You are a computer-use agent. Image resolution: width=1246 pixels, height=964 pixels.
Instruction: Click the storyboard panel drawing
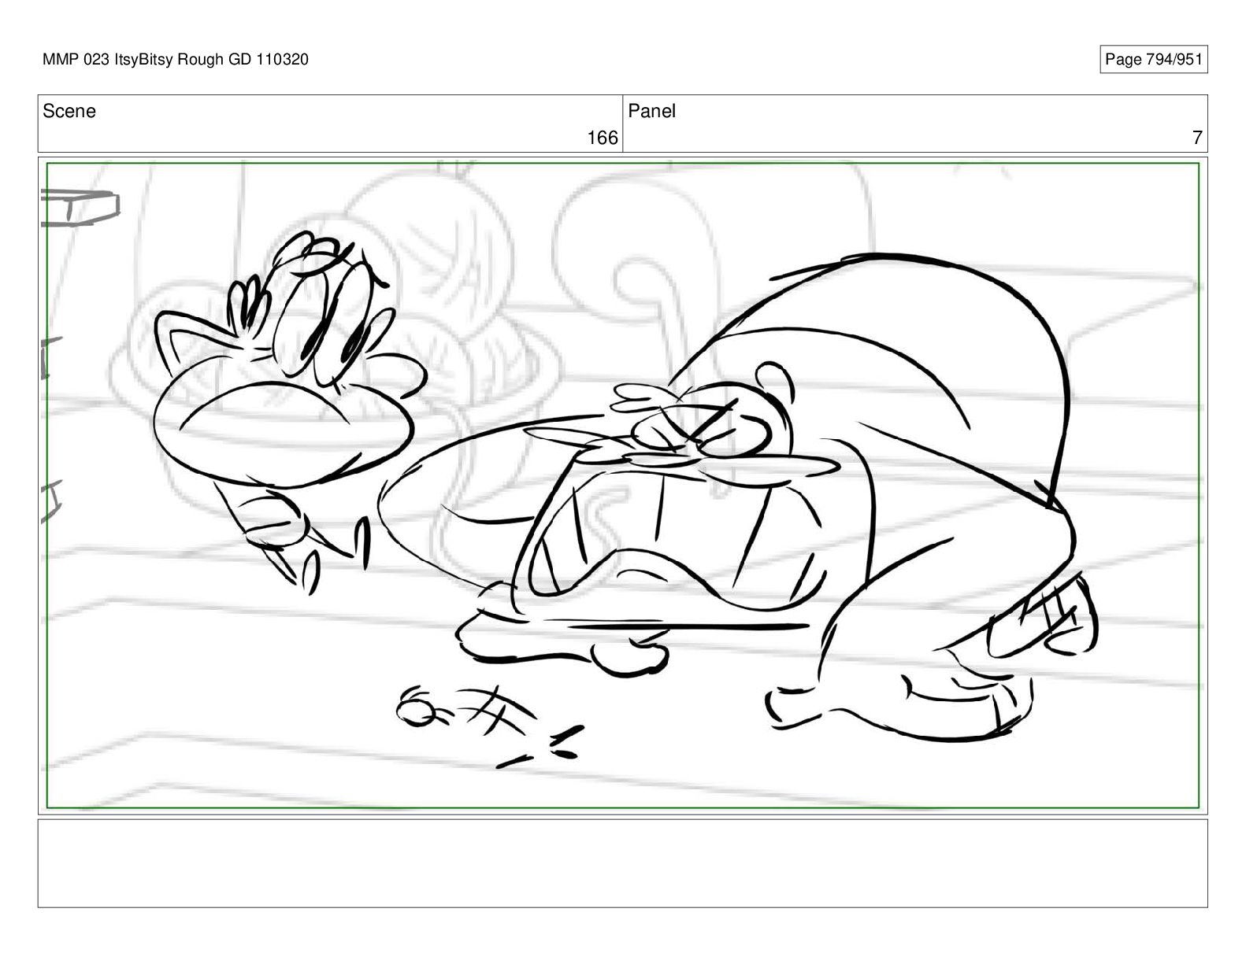[x=622, y=485]
